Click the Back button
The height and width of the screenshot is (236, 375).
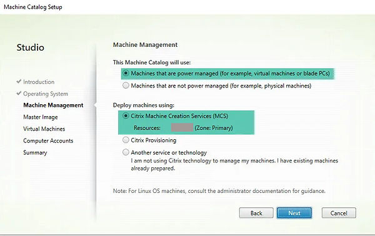[256, 213]
